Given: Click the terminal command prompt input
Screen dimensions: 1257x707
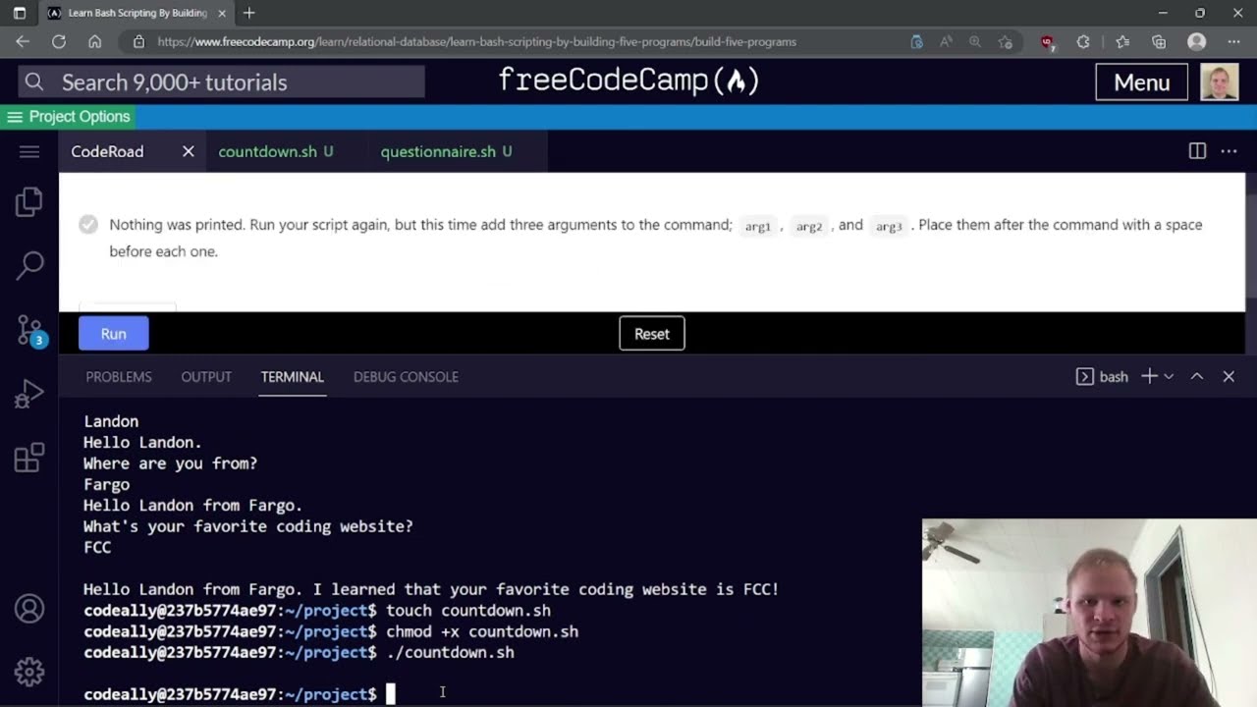Looking at the screenshot, I should point(390,694).
